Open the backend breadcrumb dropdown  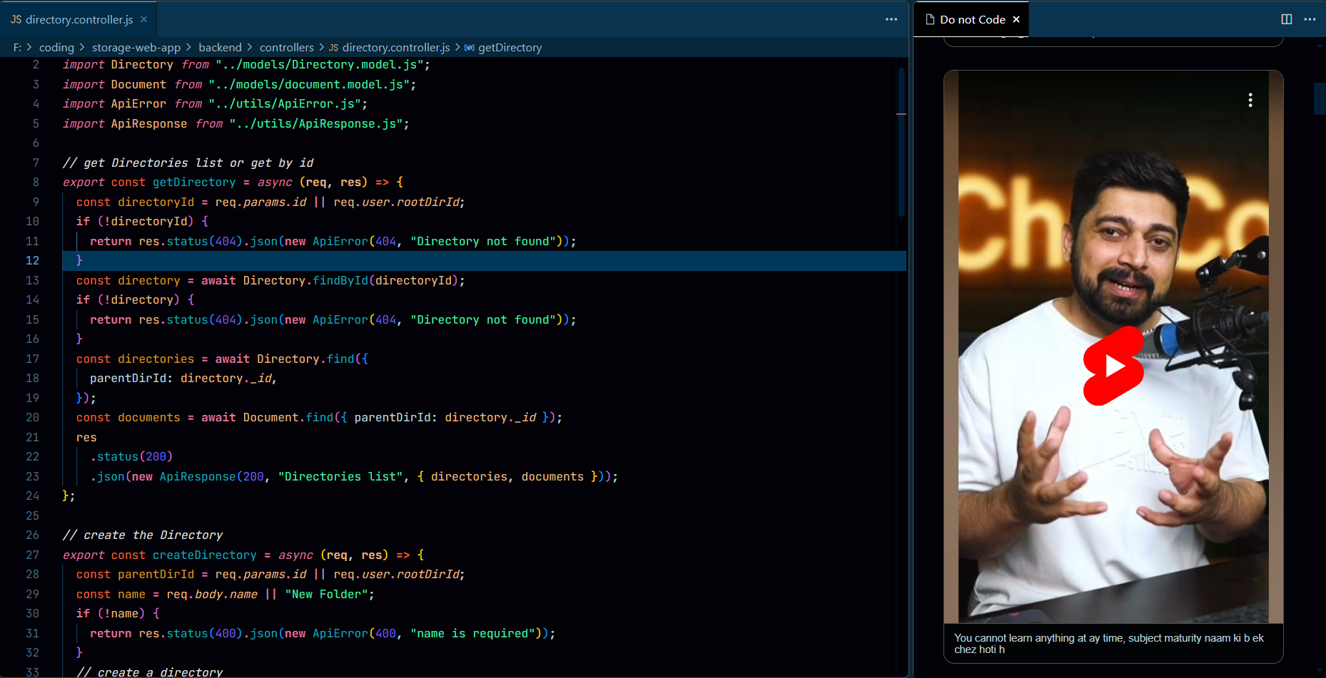tap(220, 48)
